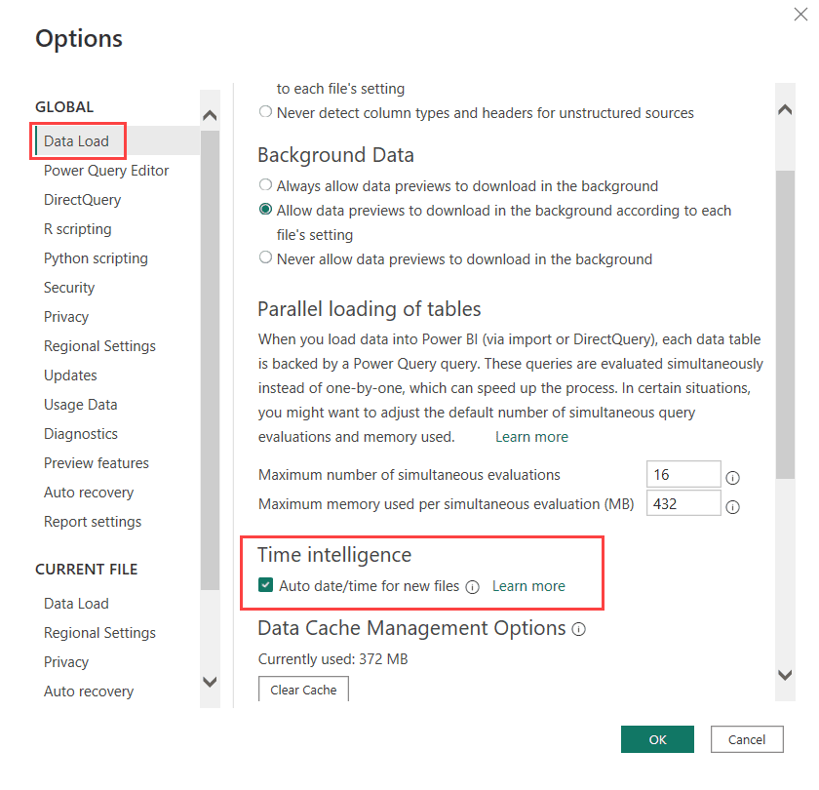This screenshot has height=790, width=819.
Task: Click main pane scroll up arrow
Action: pyautogui.click(x=785, y=109)
